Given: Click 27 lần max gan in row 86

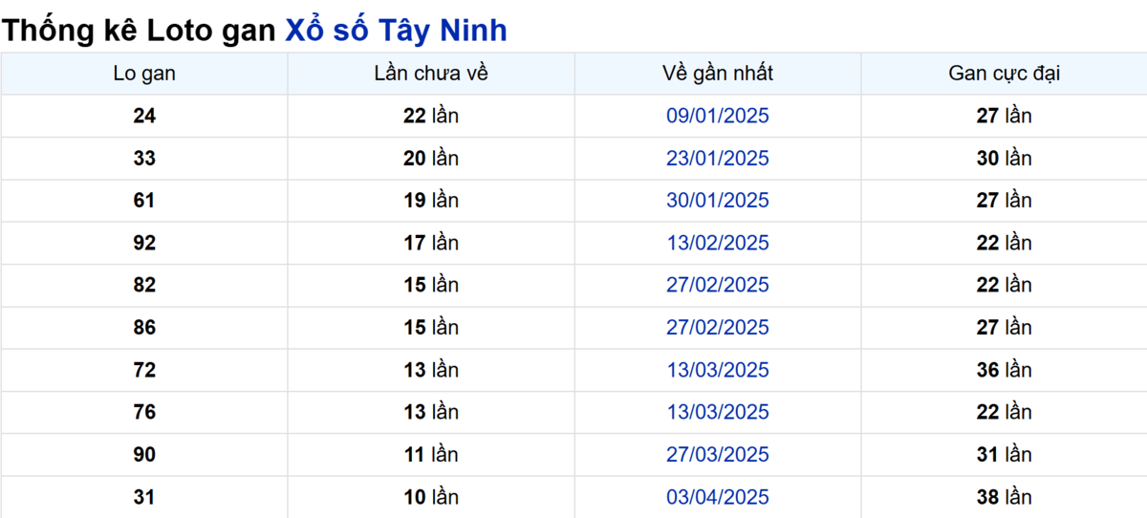Looking at the screenshot, I should pyautogui.click(x=1004, y=328).
